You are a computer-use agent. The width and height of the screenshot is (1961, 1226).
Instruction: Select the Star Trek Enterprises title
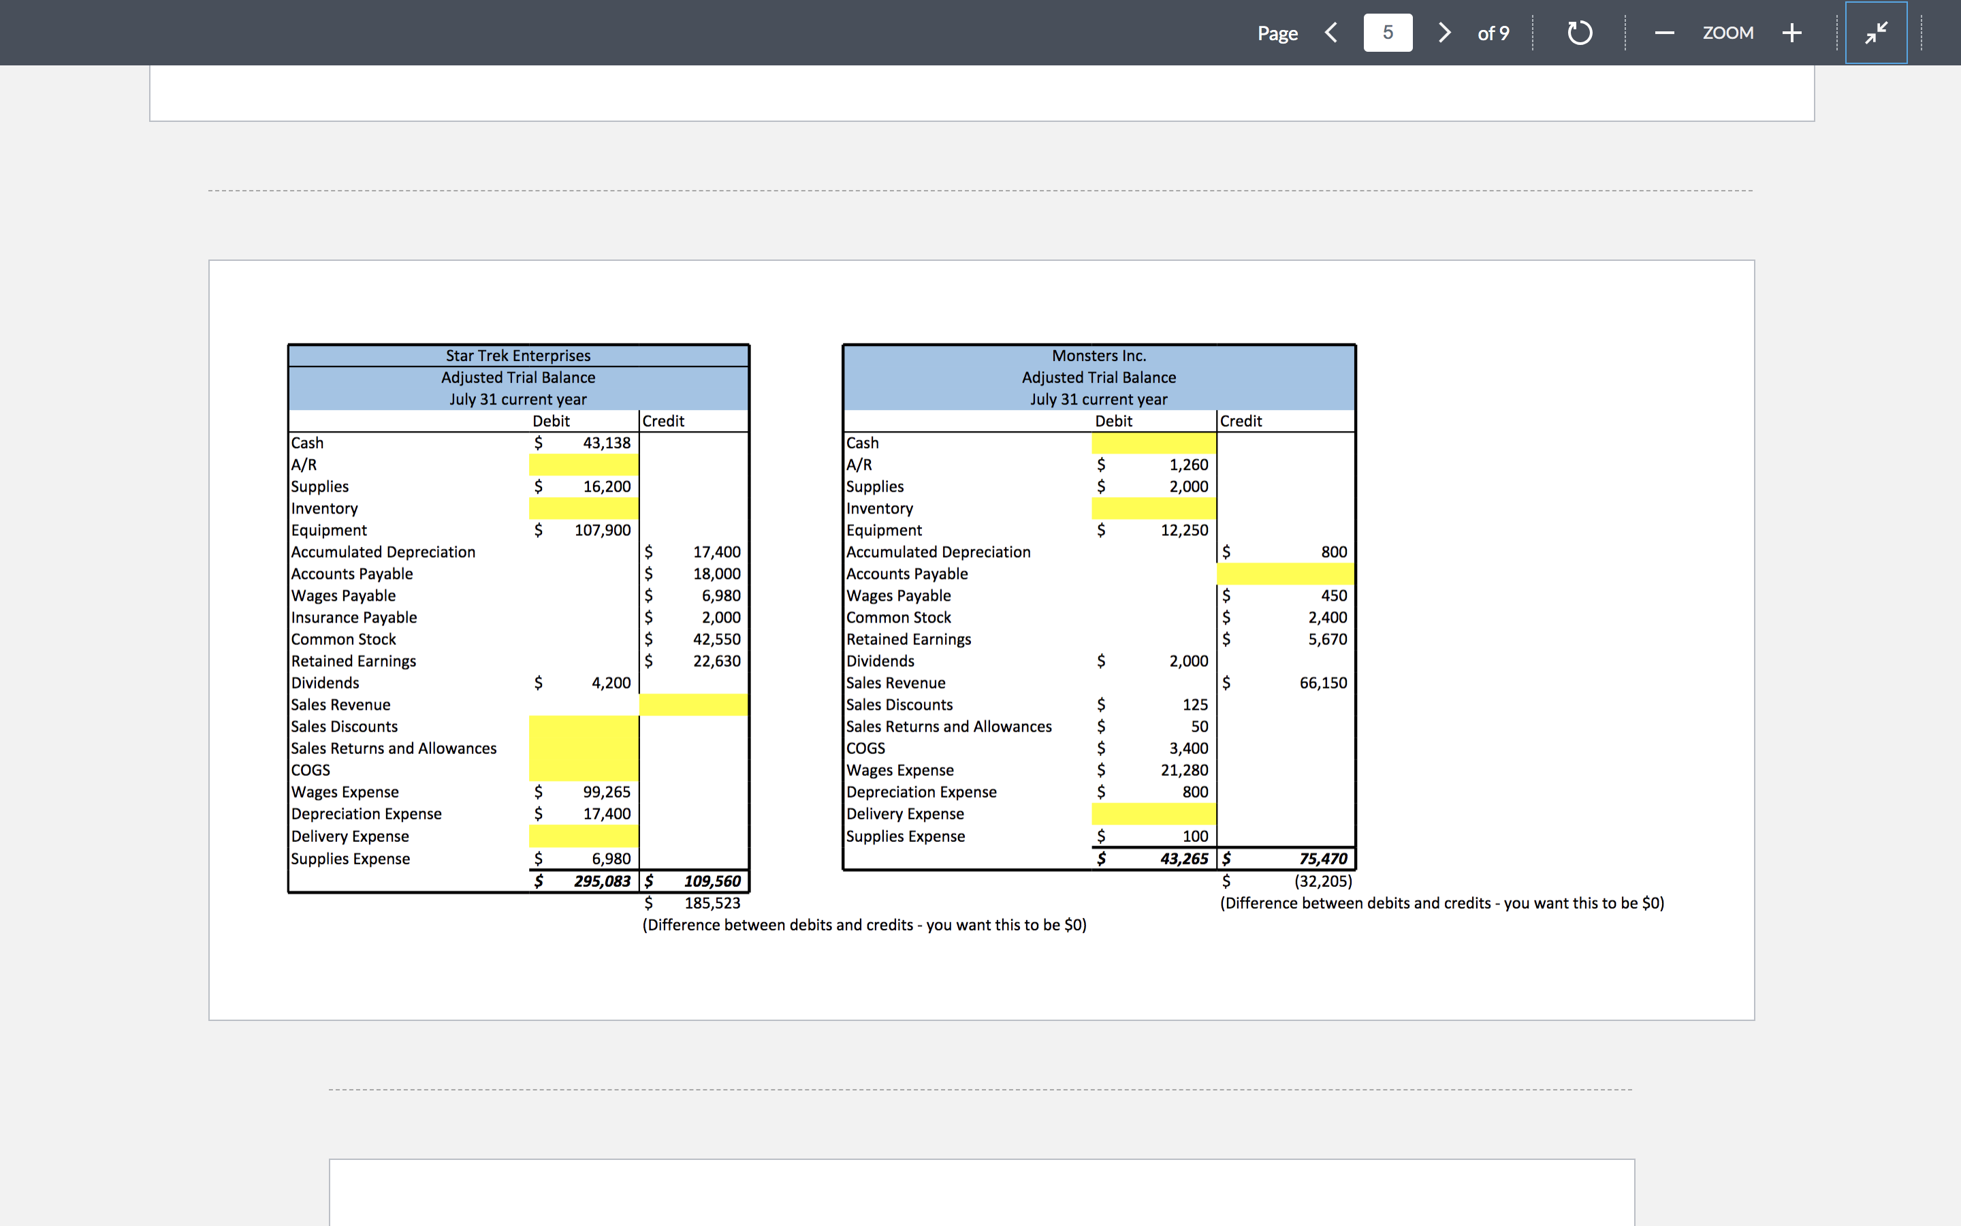pyautogui.click(x=517, y=356)
